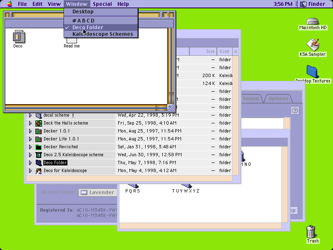Image resolution: width=333 pixels, height=250 pixels.
Task: Select the partly hidden N O folder
Action: 243,157
